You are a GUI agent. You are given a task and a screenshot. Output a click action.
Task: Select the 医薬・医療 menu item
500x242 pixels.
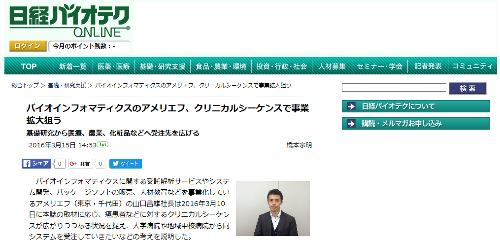[x=114, y=66]
